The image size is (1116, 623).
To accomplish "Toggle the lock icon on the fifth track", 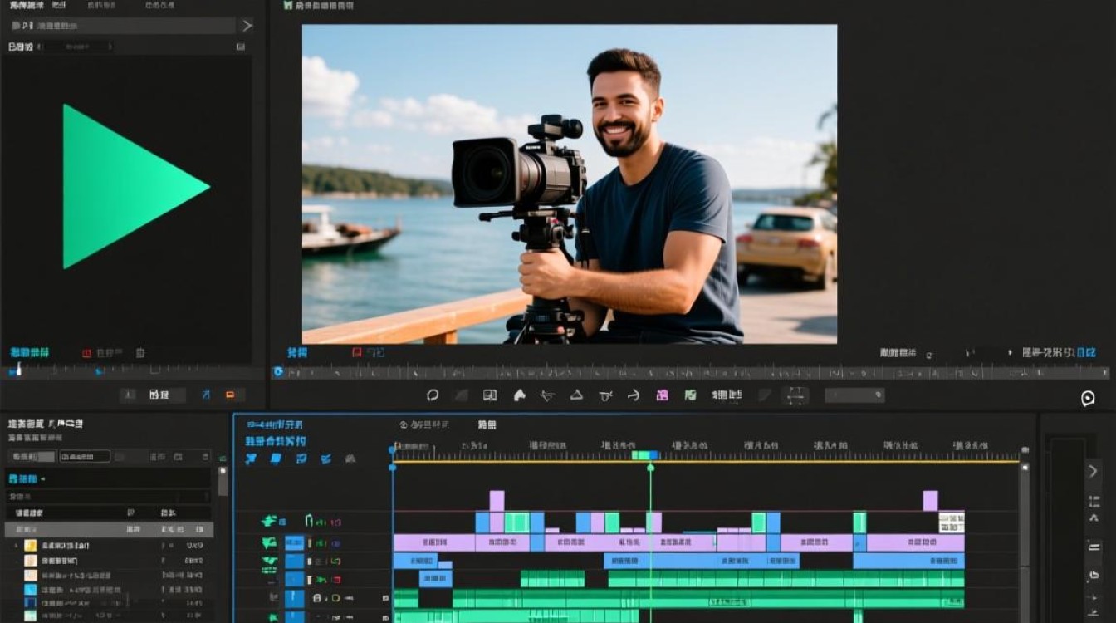I will pos(316,598).
